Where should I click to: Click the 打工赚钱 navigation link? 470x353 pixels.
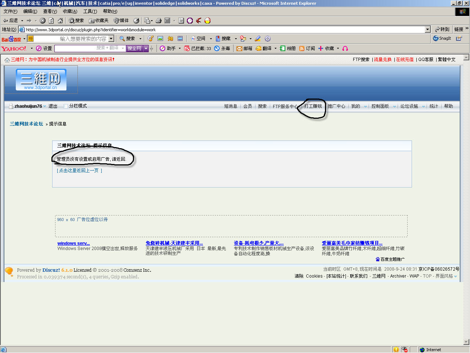(313, 106)
